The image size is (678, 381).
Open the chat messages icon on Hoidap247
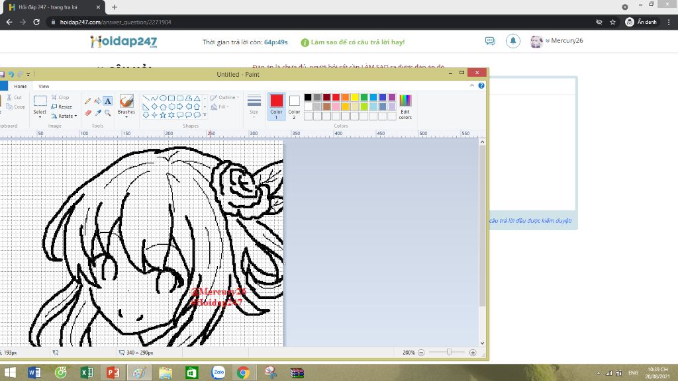coord(490,41)
